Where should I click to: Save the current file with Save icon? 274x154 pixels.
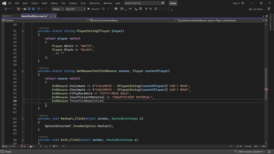pos(29,9)
